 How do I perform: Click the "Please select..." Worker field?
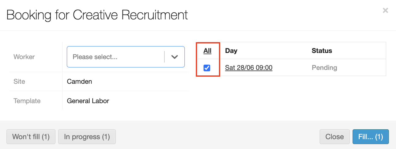point(115,57)
